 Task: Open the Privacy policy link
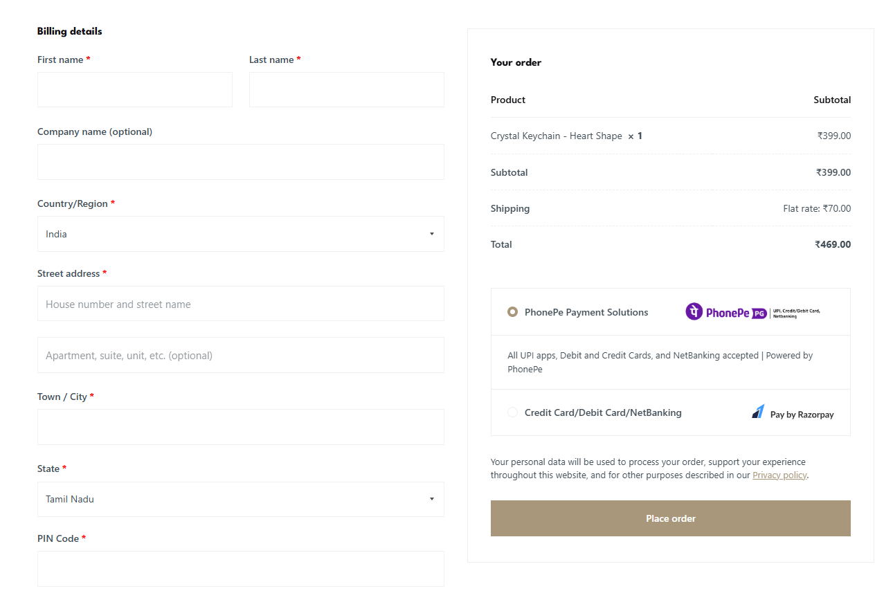click(779, 475)
